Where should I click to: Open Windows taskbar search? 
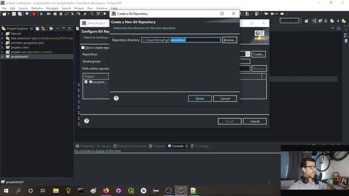(18, 191)
